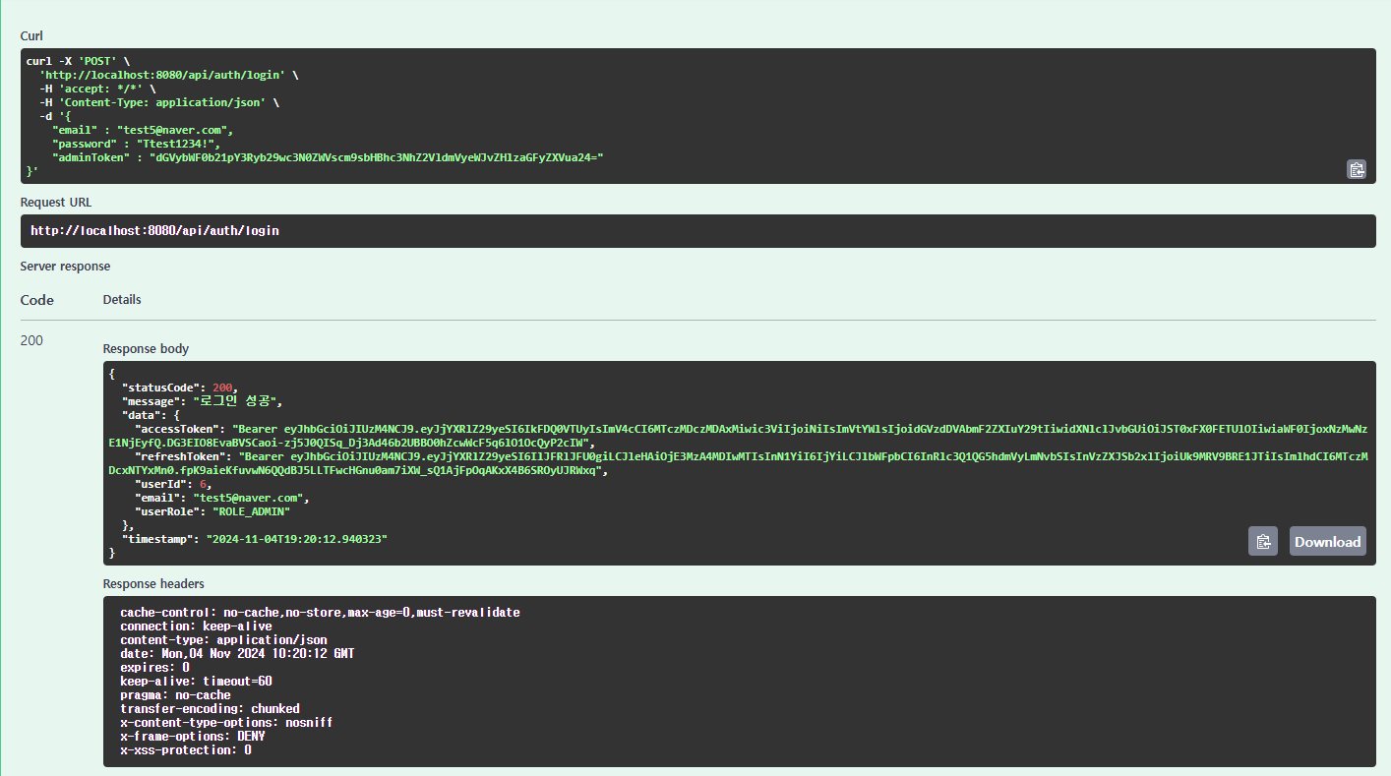Screen dimensions: 1391x776
Task: Click the Content-Type header line in curl
Action: click(159, 102)
